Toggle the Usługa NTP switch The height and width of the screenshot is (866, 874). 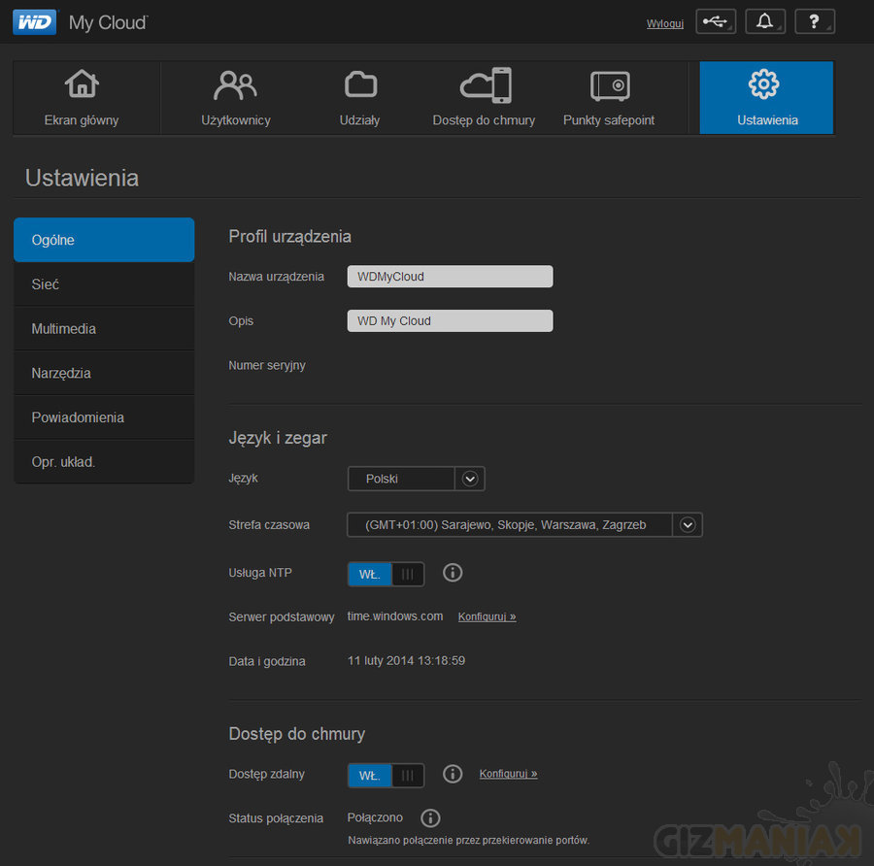(386, 574)
